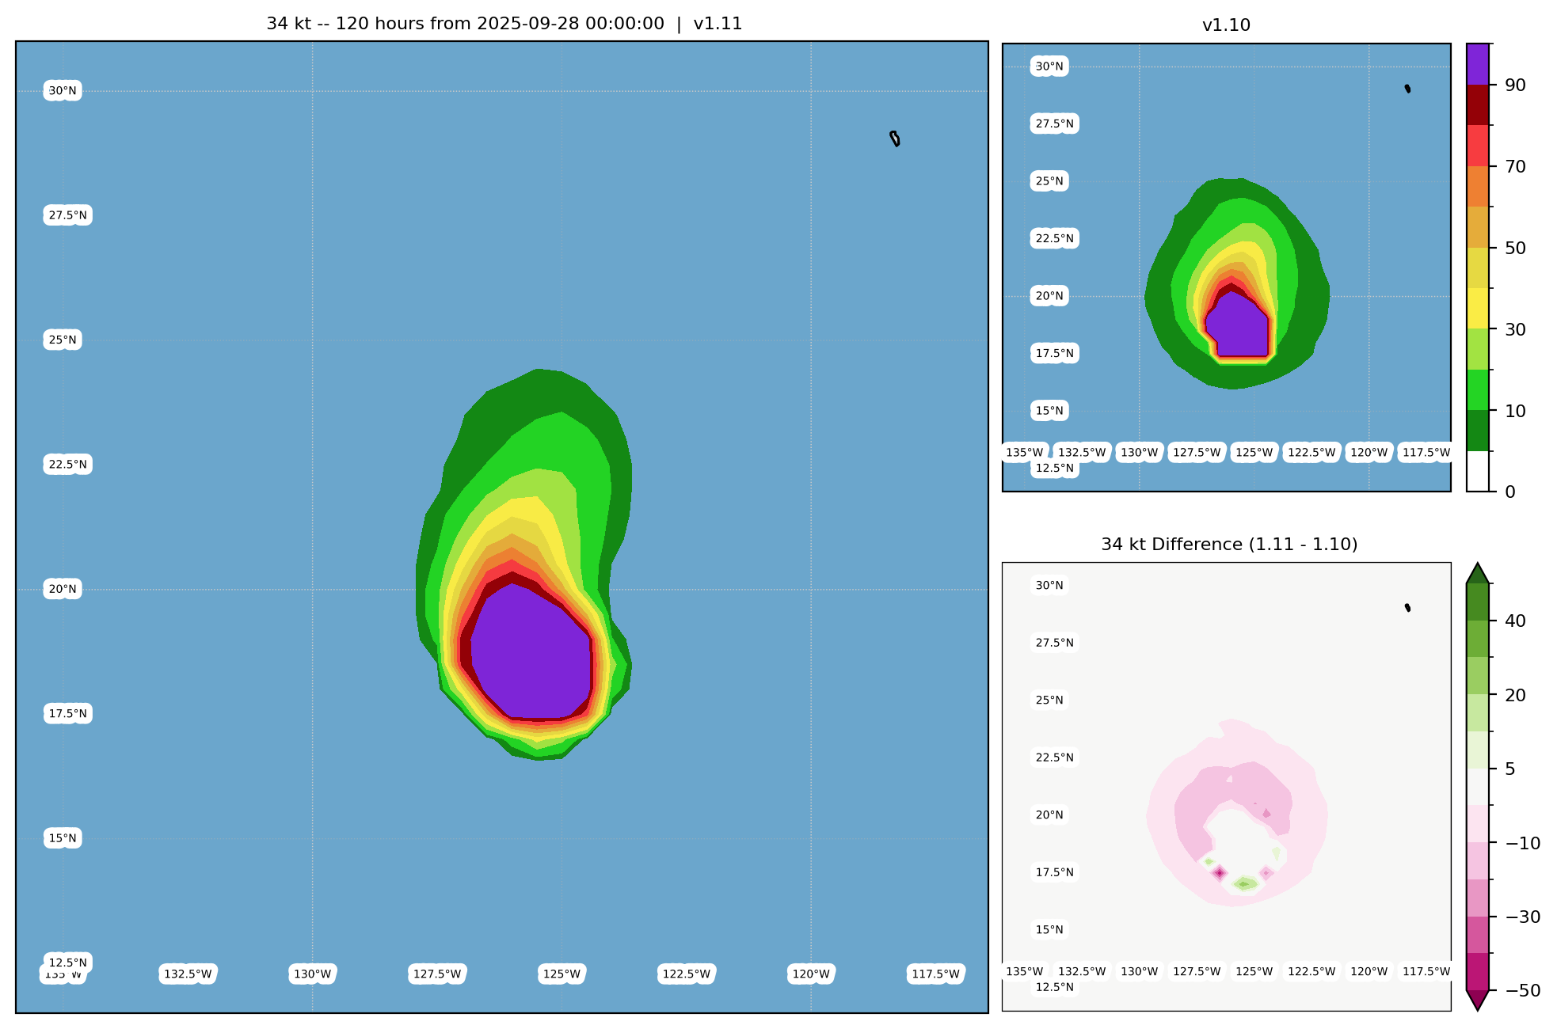Click the top arrow of the difference colorbar

click(1478, 574)
